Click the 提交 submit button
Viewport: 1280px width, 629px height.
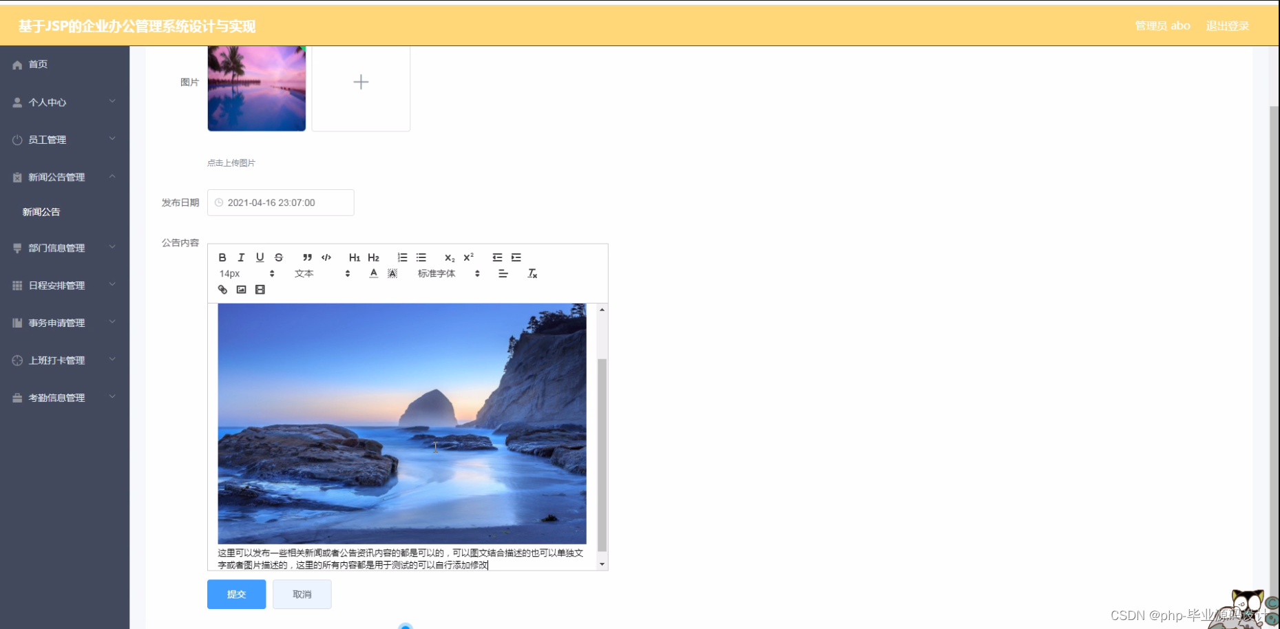pos(236,594)
